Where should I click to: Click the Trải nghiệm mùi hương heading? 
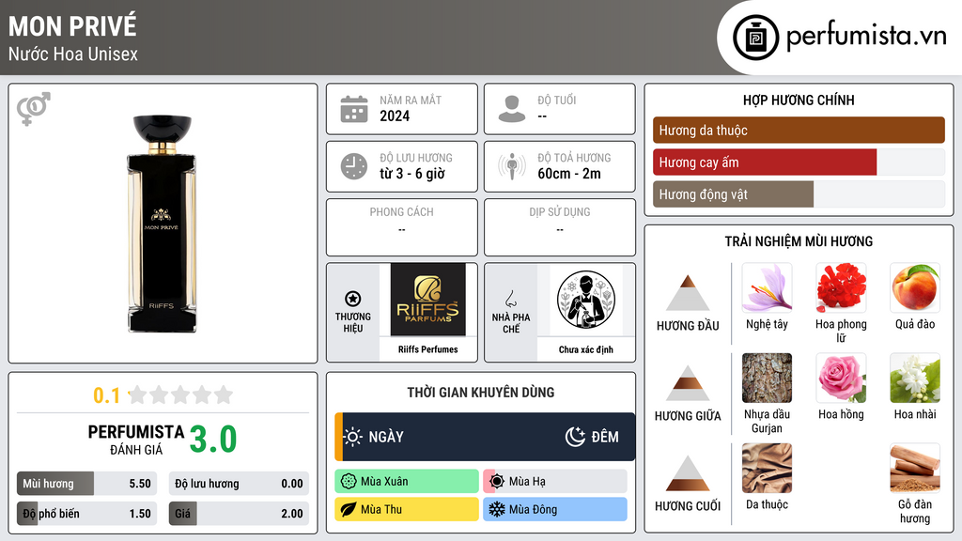pos(799,241)
